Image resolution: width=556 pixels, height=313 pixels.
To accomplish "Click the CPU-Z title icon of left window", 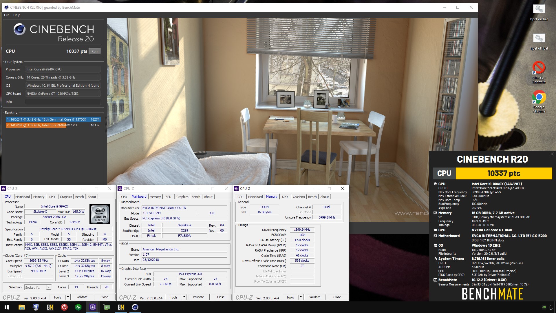I will tap(4, 189).
